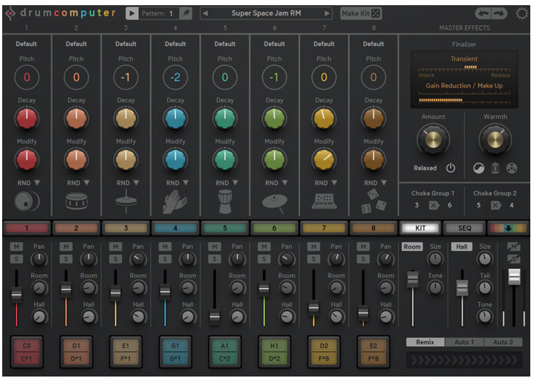This screenshot has width=534, height=378.
Task: Open RND dropdown on channel 5
Action: (235, 183)
